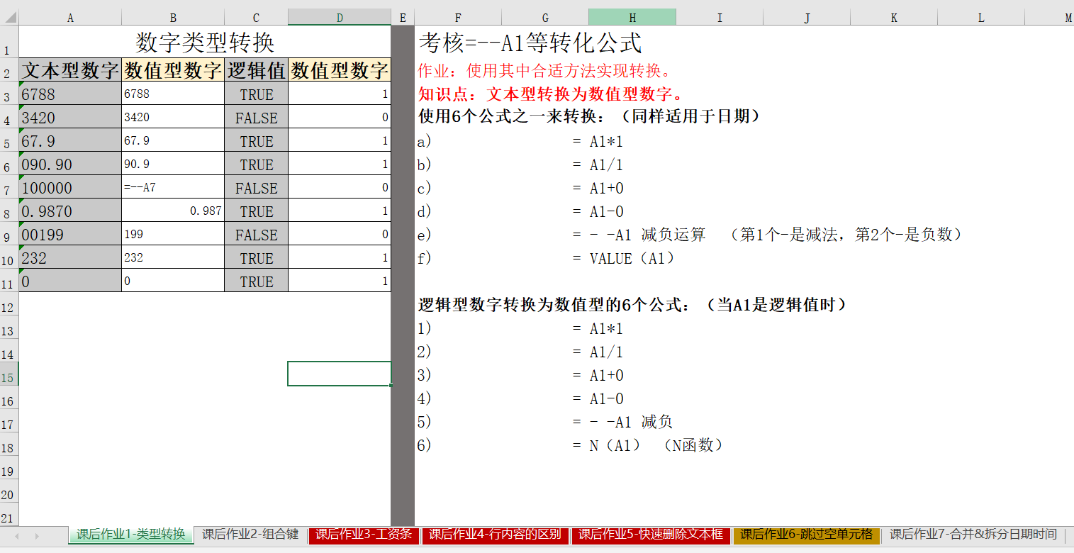Select cell 3420 in column B
This screenshot has width=1074, height=553.
pyautogui.click(x=173, y=117)
